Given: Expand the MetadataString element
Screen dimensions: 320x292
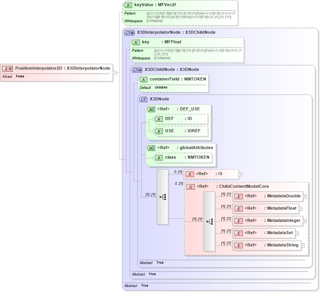Looking at the screenshot, I should point(303,246).
